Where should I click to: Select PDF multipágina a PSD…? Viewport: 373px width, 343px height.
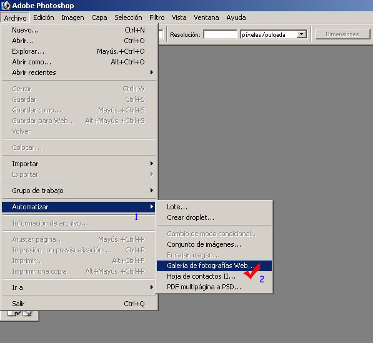point(214,287)
